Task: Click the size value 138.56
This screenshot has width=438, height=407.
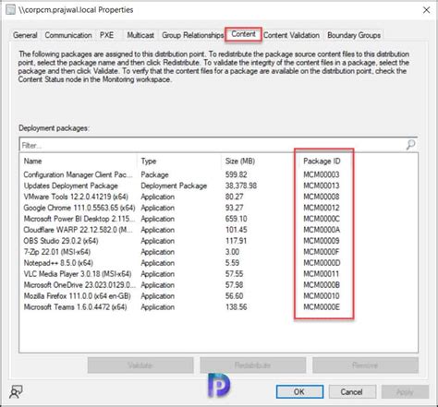Action: click(x=236, y=307)
